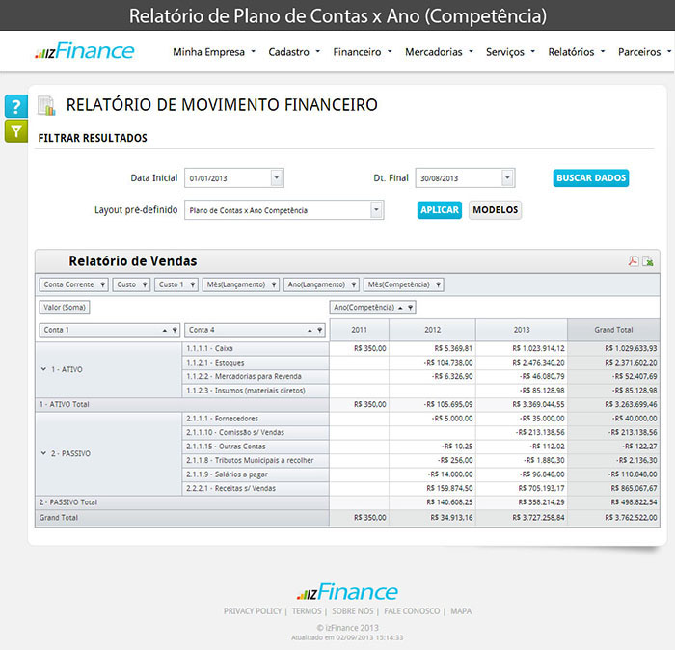Click the blue help question mark icon
The height and width of the screenshot is (650, 675).
[x=16, y=106]
